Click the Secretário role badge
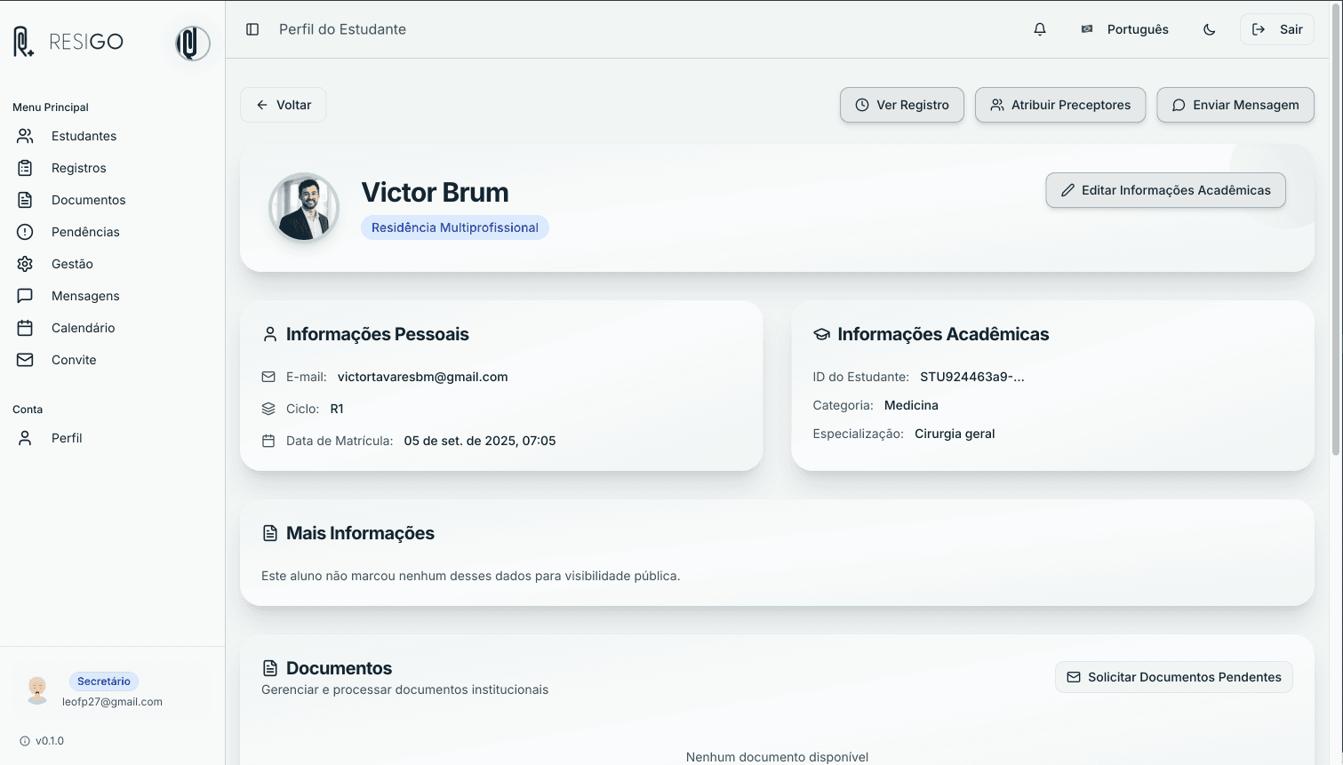This screenshot has height=765, width=1343. pos(104,681)
